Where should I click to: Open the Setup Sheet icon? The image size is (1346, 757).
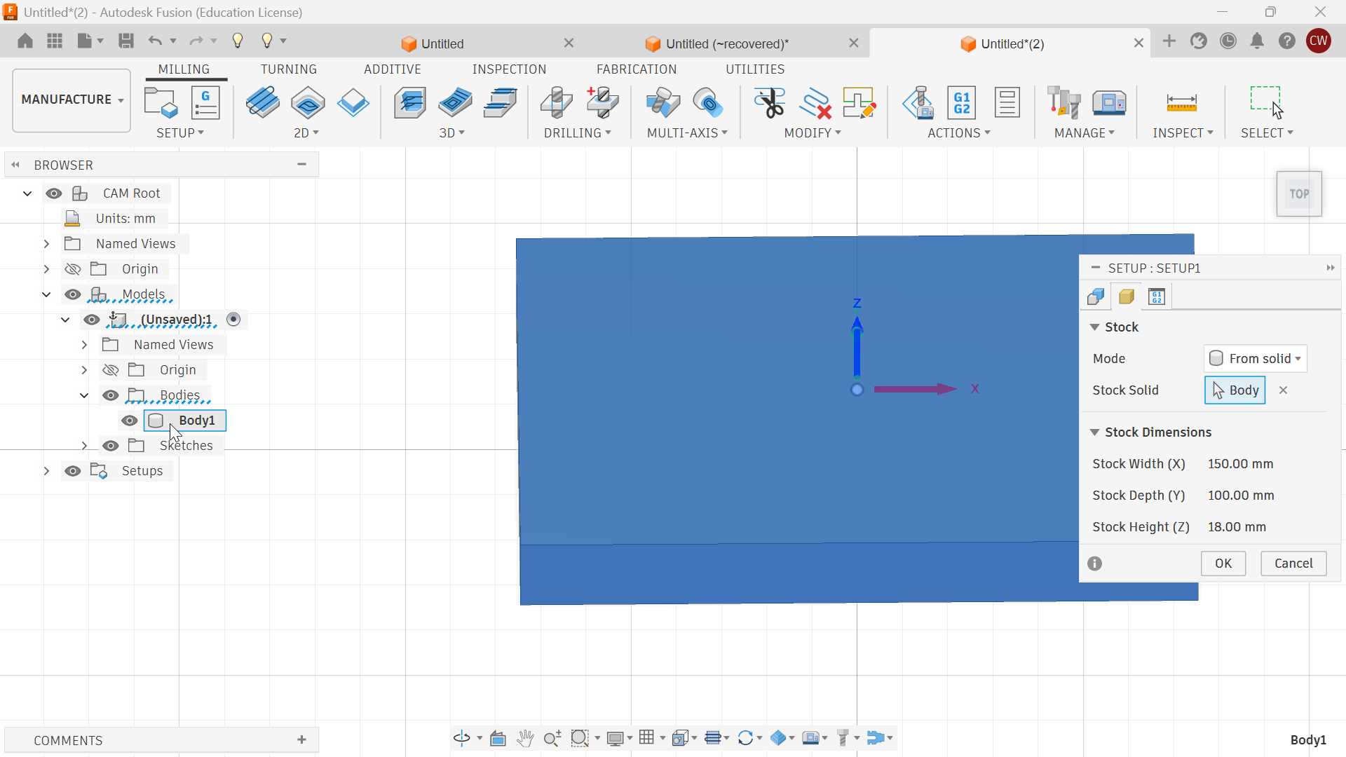1008,103
